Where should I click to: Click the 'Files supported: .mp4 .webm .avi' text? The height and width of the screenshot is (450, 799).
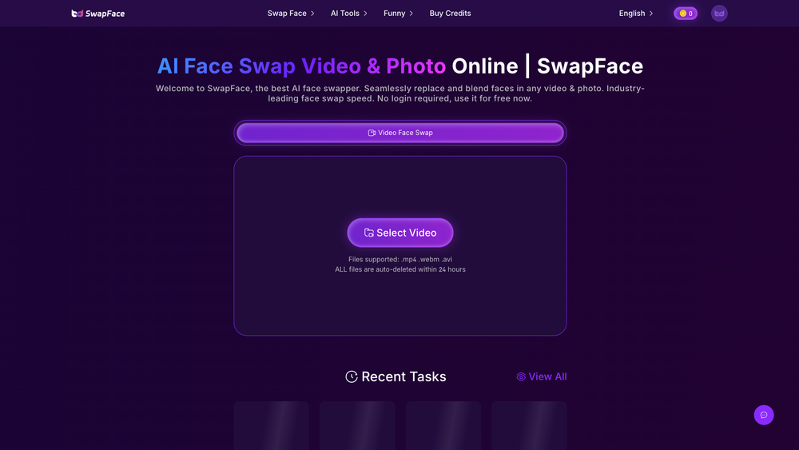[400, 260]
